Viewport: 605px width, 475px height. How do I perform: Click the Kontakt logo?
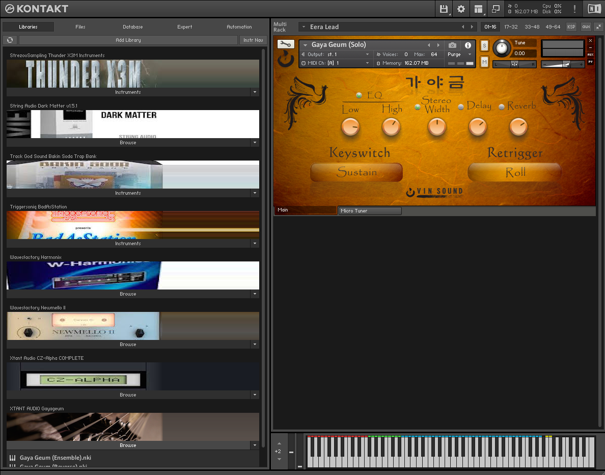[37, 9]
